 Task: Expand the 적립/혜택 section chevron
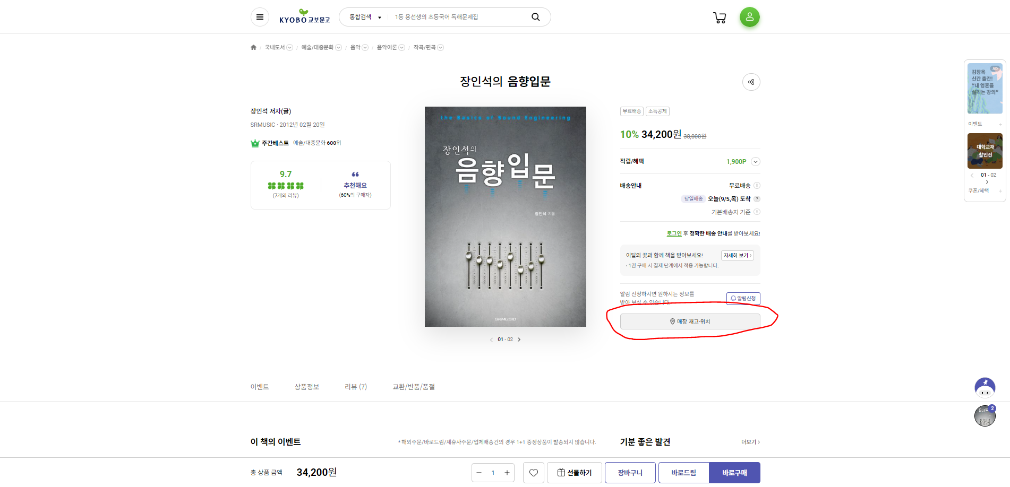point(756,161)
